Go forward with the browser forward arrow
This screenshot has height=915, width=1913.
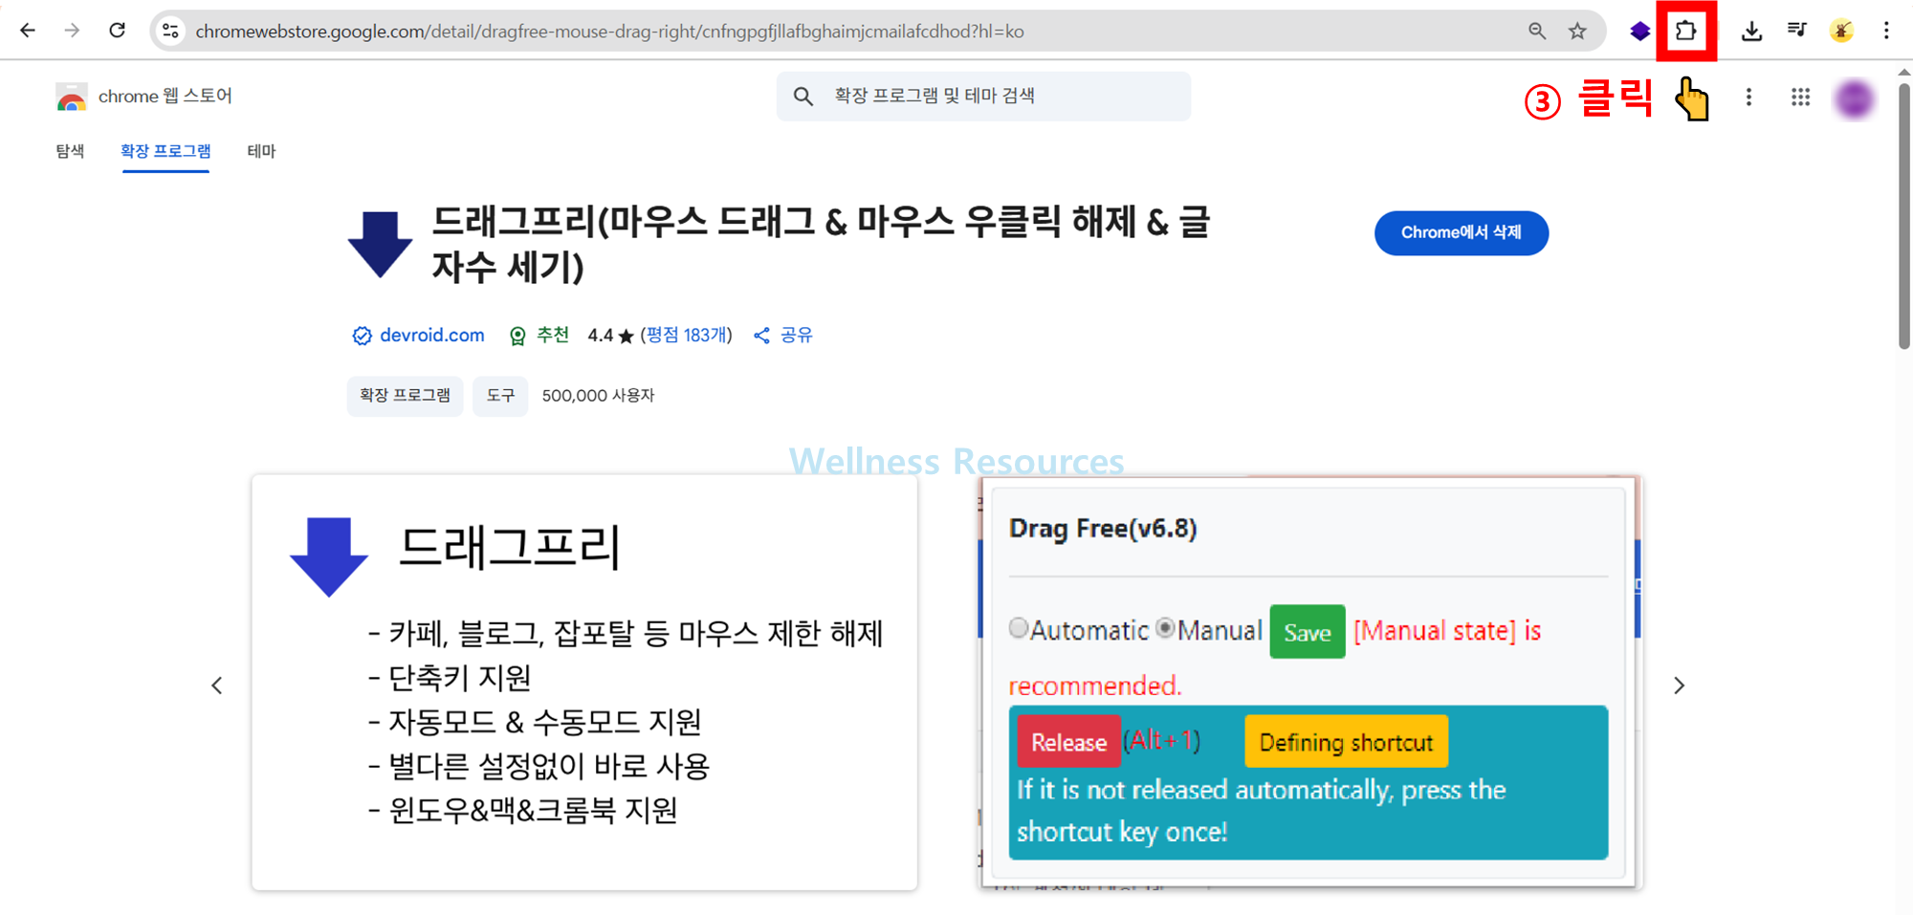73,31
